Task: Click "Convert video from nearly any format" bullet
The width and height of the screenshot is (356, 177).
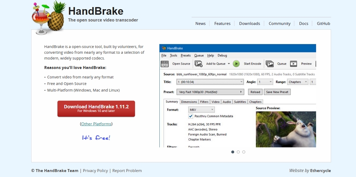Action: 81,77
